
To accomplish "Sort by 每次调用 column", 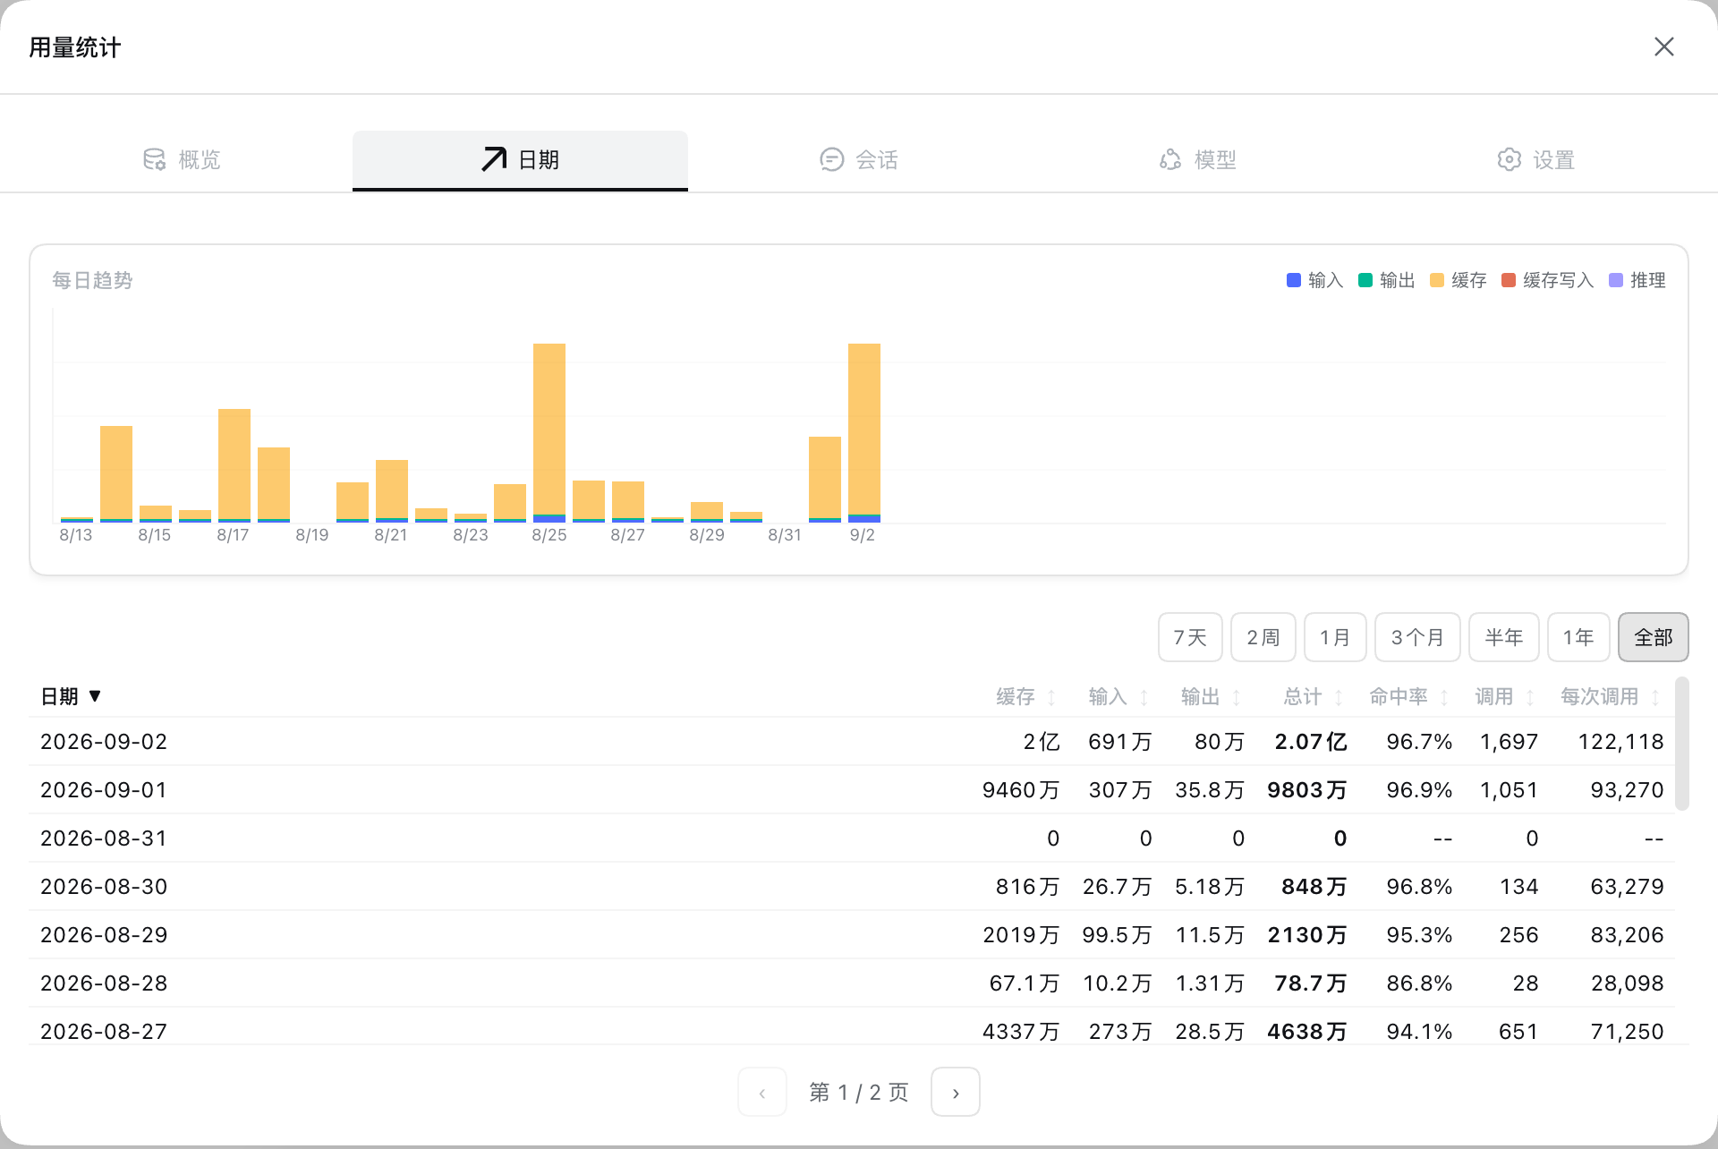I will (1611, 696).
